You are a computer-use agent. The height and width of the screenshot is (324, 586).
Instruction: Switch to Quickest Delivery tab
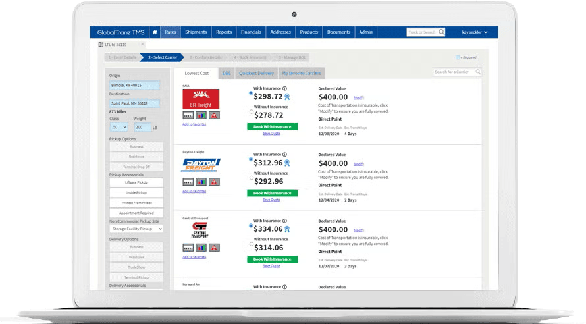click(256, 73)
